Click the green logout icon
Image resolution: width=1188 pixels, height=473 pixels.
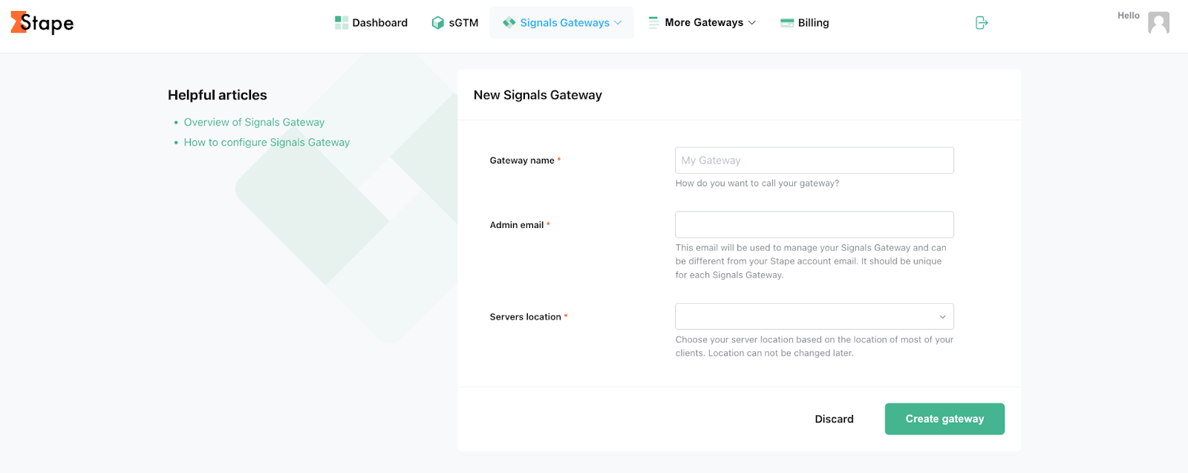[x=982, y=23]
